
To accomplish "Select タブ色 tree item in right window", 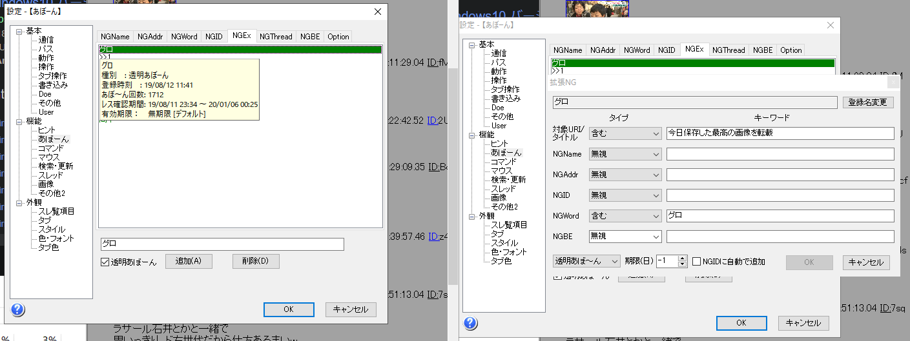I will [x=501, y=261].
